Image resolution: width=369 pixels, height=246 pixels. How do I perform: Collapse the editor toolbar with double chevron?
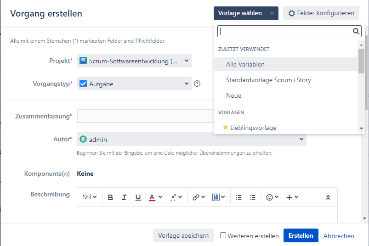tap(328, 197)
